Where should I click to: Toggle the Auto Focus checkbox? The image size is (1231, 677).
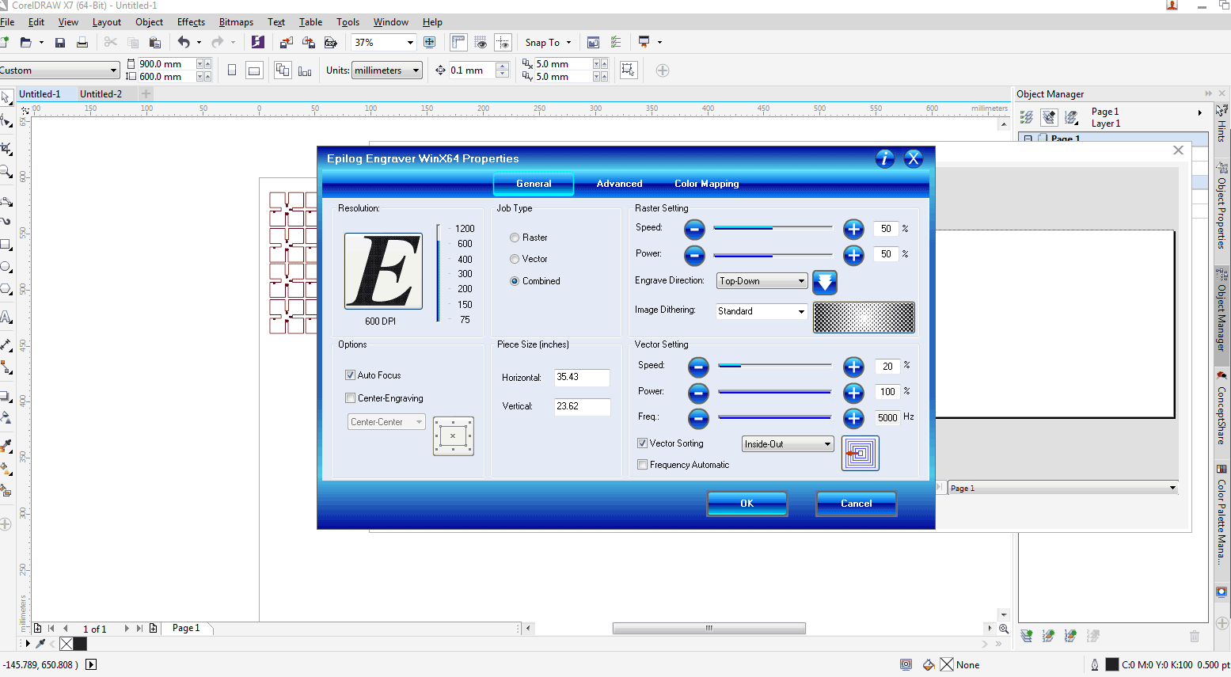click(350, 375)
